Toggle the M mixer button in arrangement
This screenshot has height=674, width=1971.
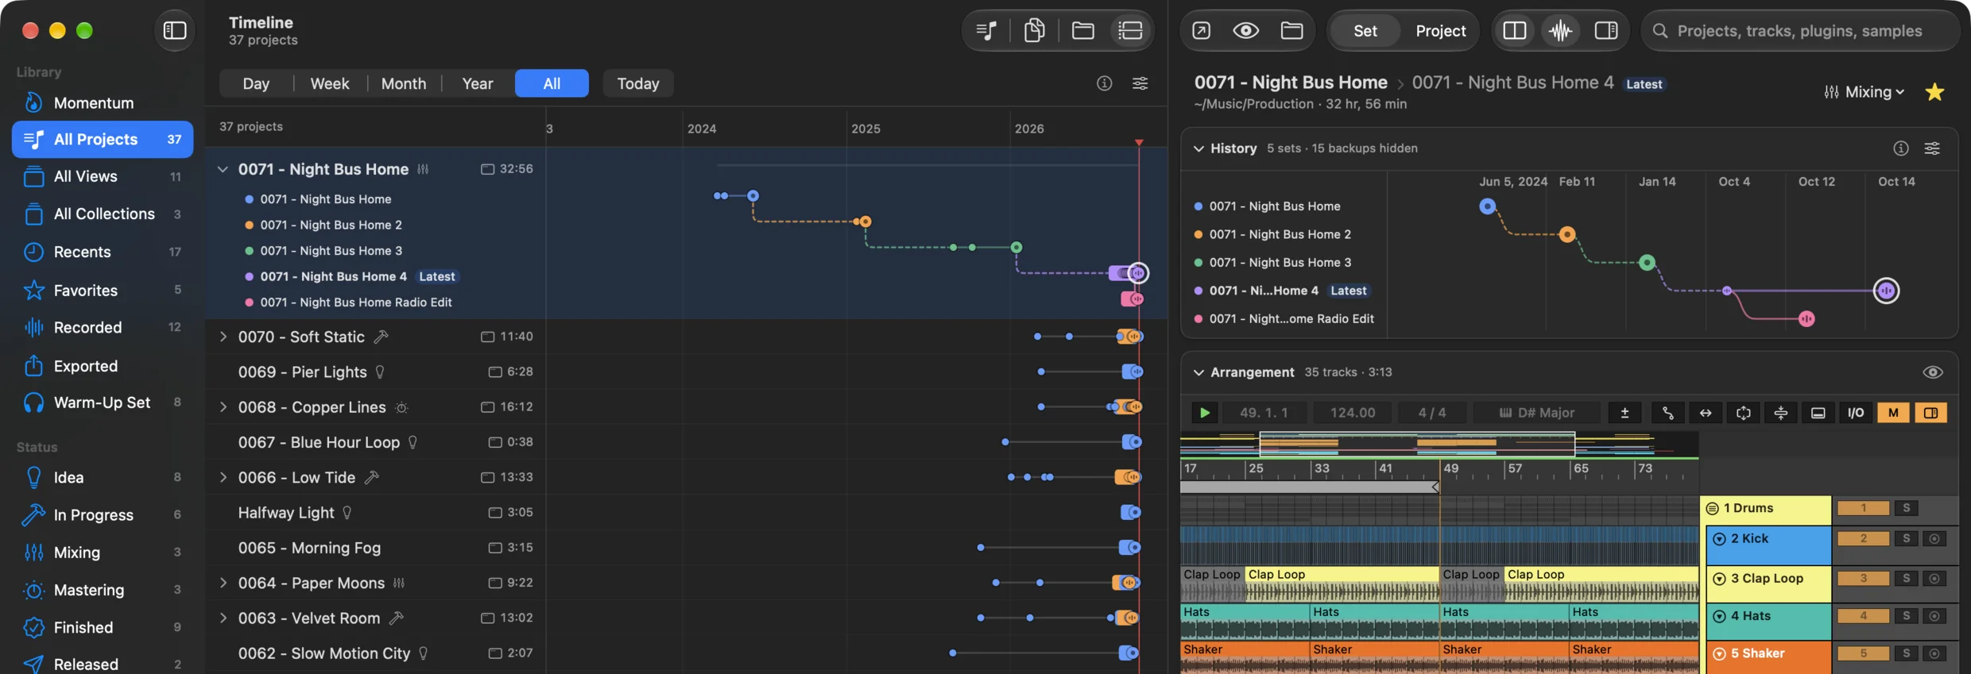1893,413
